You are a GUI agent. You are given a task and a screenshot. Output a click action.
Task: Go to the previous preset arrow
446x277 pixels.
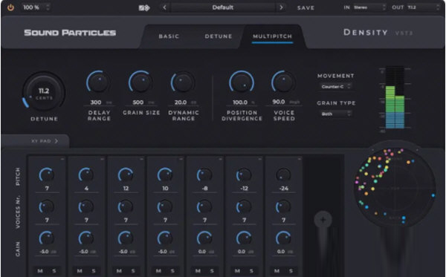164,7
